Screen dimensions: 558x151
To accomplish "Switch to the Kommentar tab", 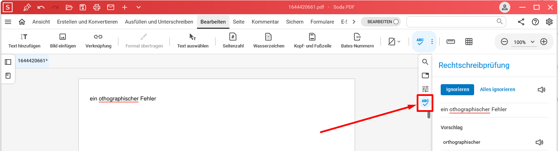I will point(265,22).
